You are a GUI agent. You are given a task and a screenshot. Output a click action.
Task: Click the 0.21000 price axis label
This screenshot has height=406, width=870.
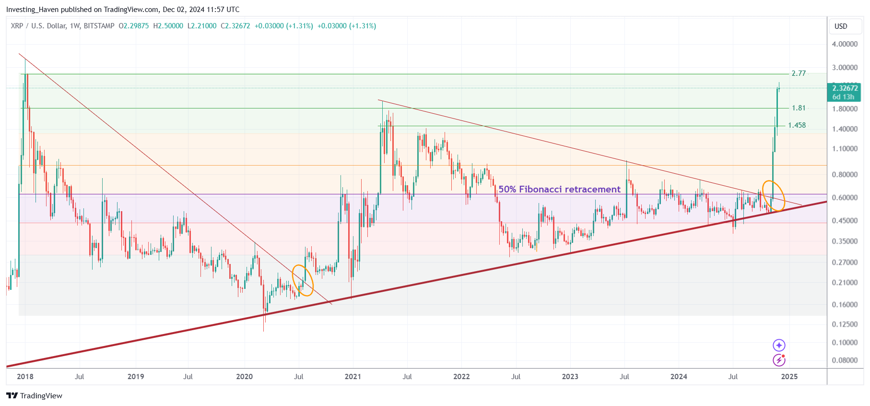pos(845,283)
